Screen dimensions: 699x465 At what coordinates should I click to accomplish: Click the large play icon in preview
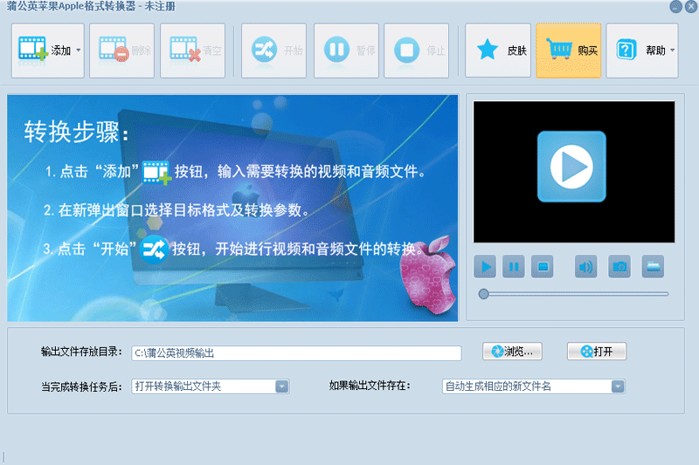click(x=571, y=167)
